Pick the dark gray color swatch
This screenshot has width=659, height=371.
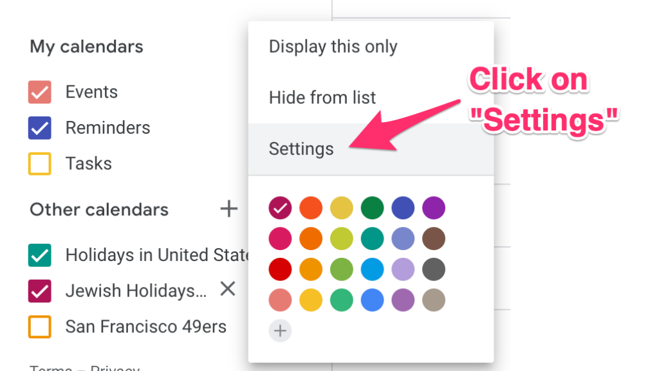[x=434, y=269]
